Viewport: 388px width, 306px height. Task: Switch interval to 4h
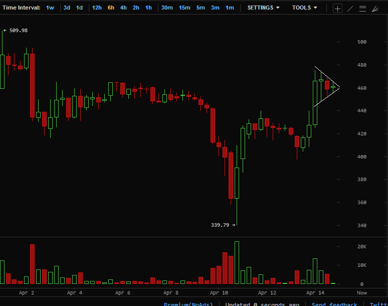(x=123, y=8)
